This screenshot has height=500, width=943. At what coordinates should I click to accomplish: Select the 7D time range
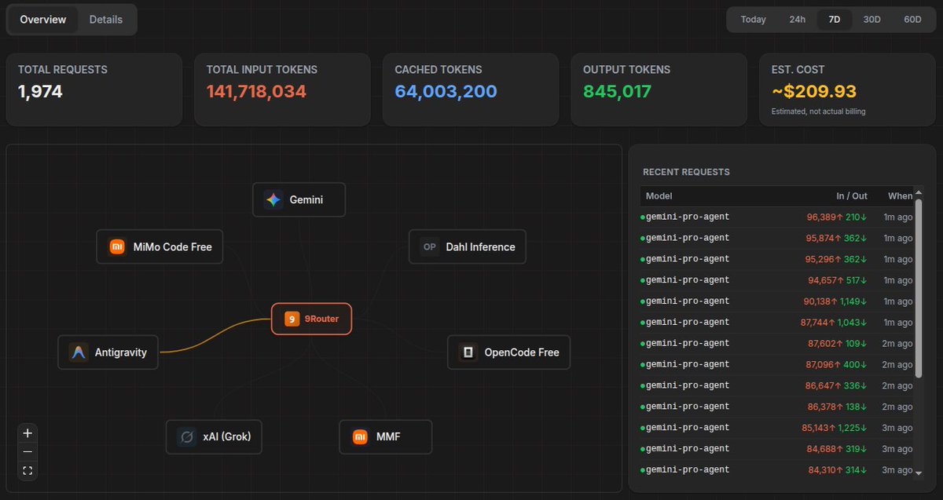click(835, 20)
